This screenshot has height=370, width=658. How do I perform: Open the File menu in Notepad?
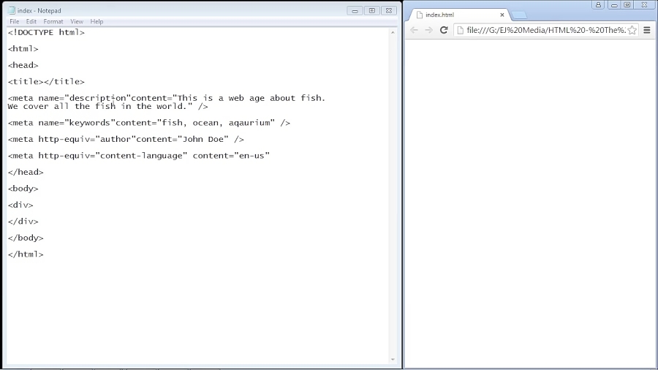click(x=14, y=22)
